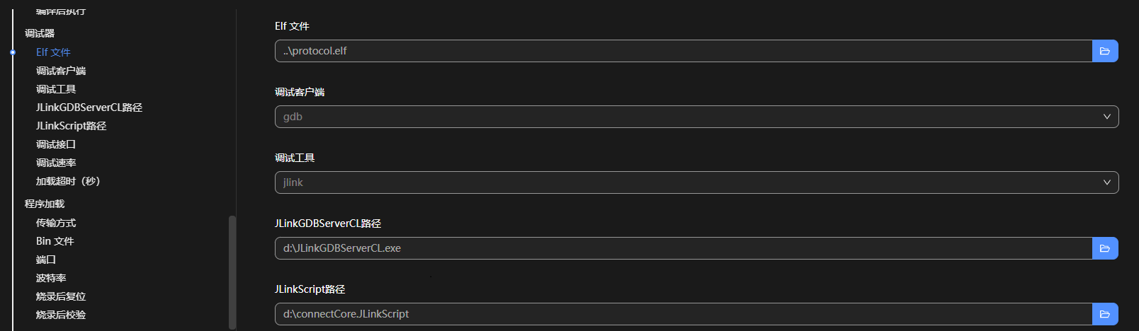The height and width of the screenshot is (331, 1139).
Task: Click the connectCore.JLinkScript path field
Action: click(683, 314)
